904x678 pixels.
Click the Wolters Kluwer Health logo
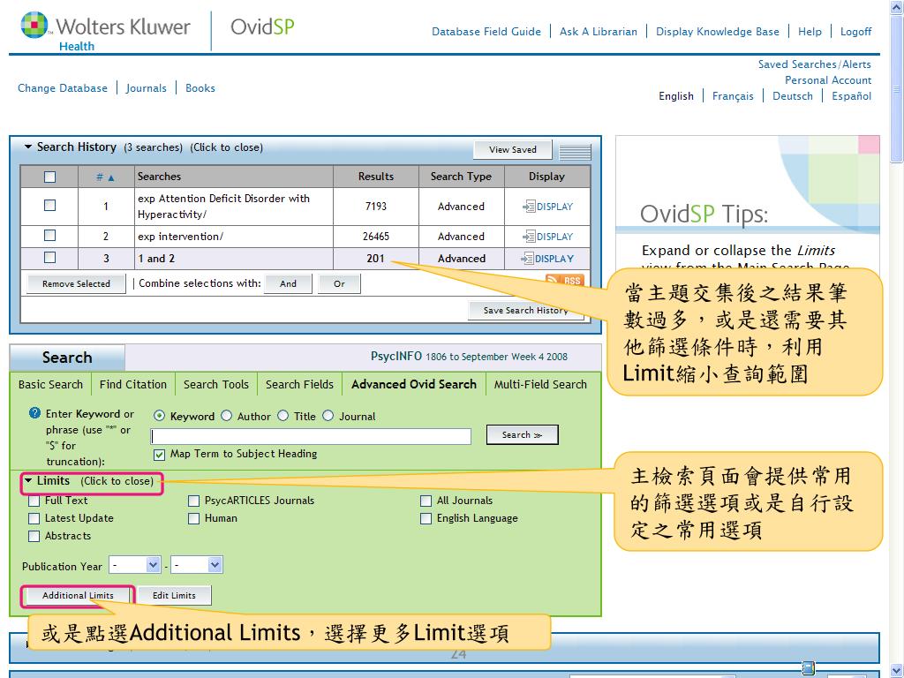[106, 31]
